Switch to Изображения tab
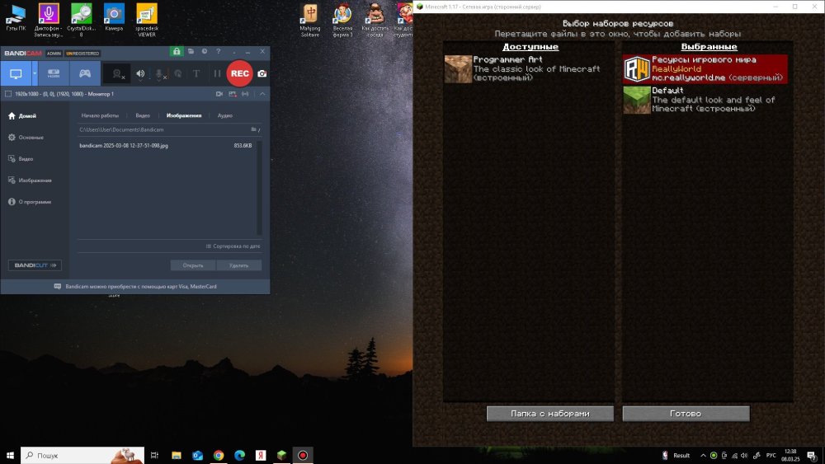This screenshot has width=825, height=464. click(184, 115)
